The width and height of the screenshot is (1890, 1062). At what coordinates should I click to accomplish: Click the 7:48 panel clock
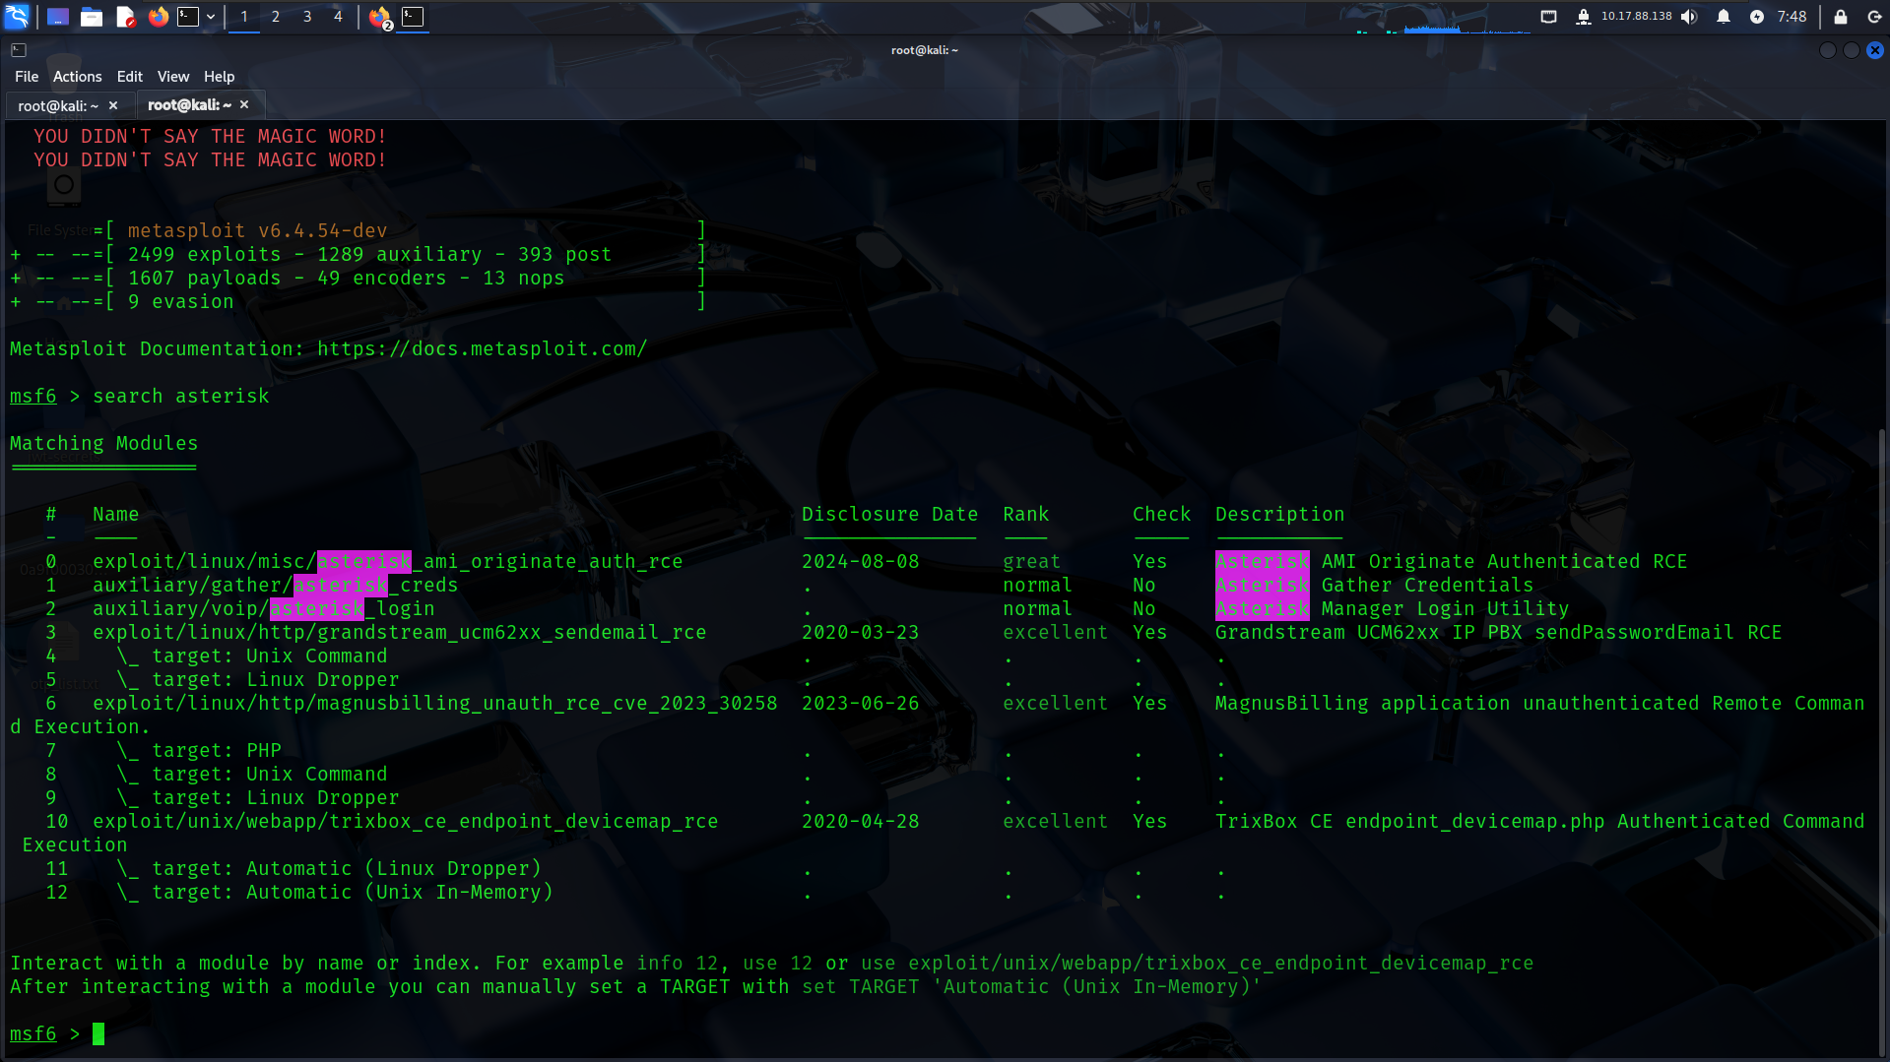(1792, 17)
